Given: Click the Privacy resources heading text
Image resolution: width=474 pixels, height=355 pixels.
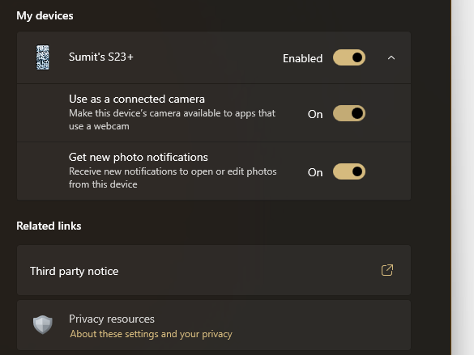Looking at the screenshot, I should click(x=112, y=319).
